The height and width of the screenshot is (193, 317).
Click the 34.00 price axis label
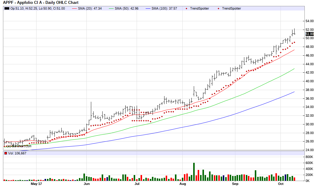tap(310, 107)
